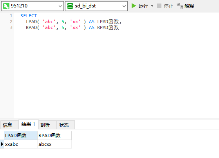The height and width of the screenshot is (158, 219).
Task: Click the gray Stop square icon
Action: [159, 6]
